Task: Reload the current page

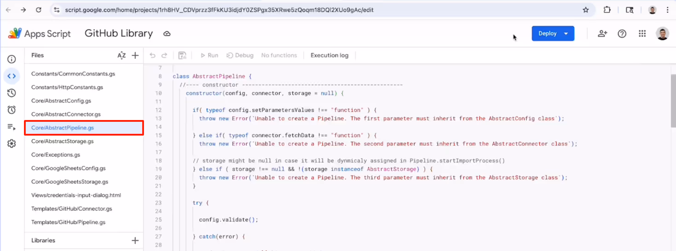Action: [x=39, y=10]
